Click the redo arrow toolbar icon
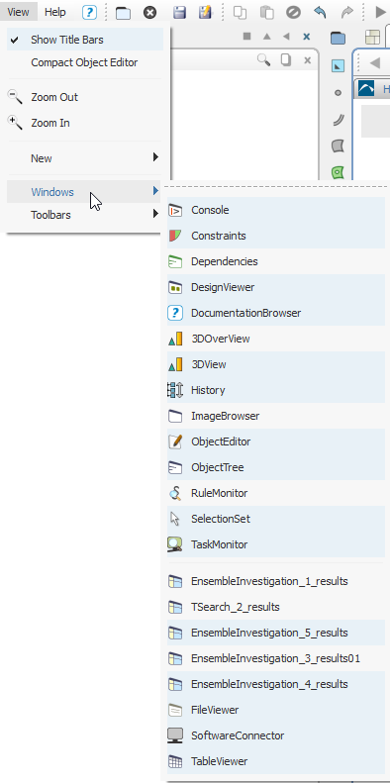 pos(347,13)
